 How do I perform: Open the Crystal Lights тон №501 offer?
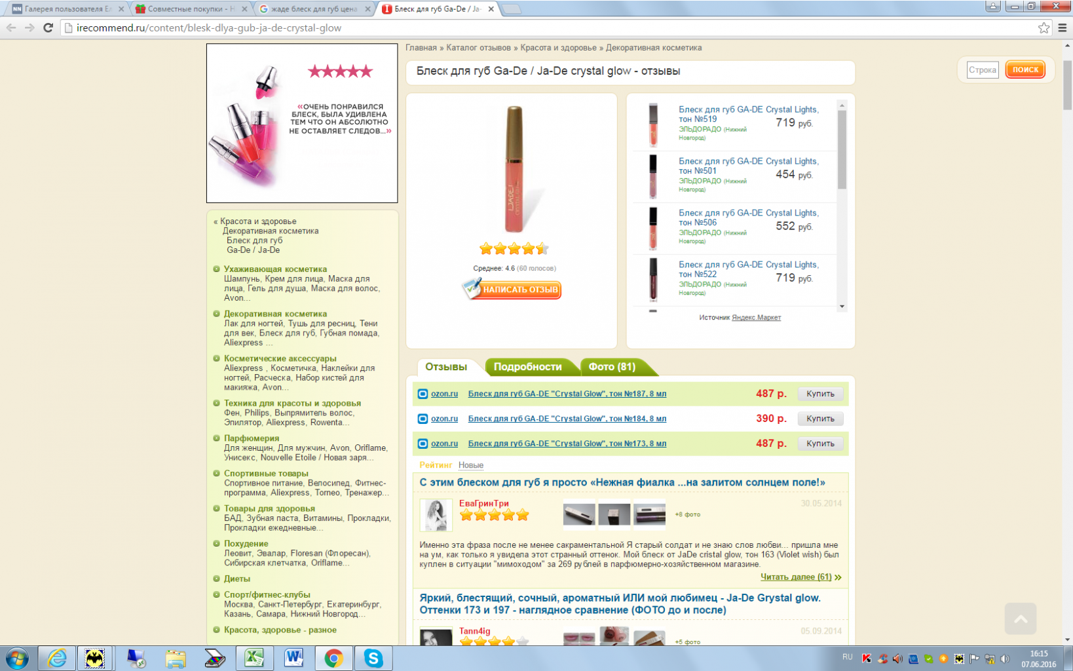coord(749,166)
